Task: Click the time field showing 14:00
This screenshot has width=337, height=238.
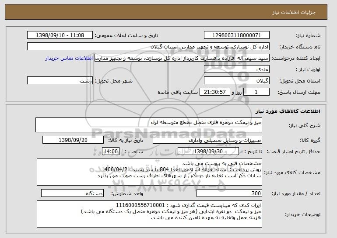Action: (x=111, y=152)
